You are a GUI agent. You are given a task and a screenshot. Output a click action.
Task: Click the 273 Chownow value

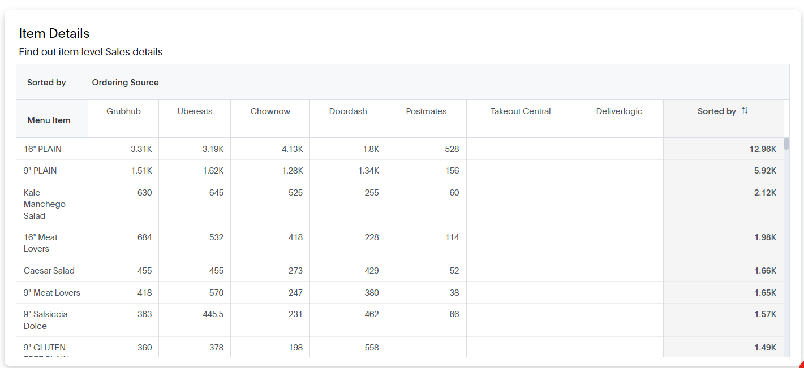pos(295,271)
